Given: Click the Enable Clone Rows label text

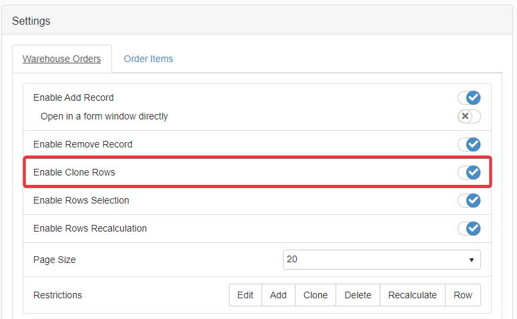Looking at the screenshot, I should click(x=74, y=172).
